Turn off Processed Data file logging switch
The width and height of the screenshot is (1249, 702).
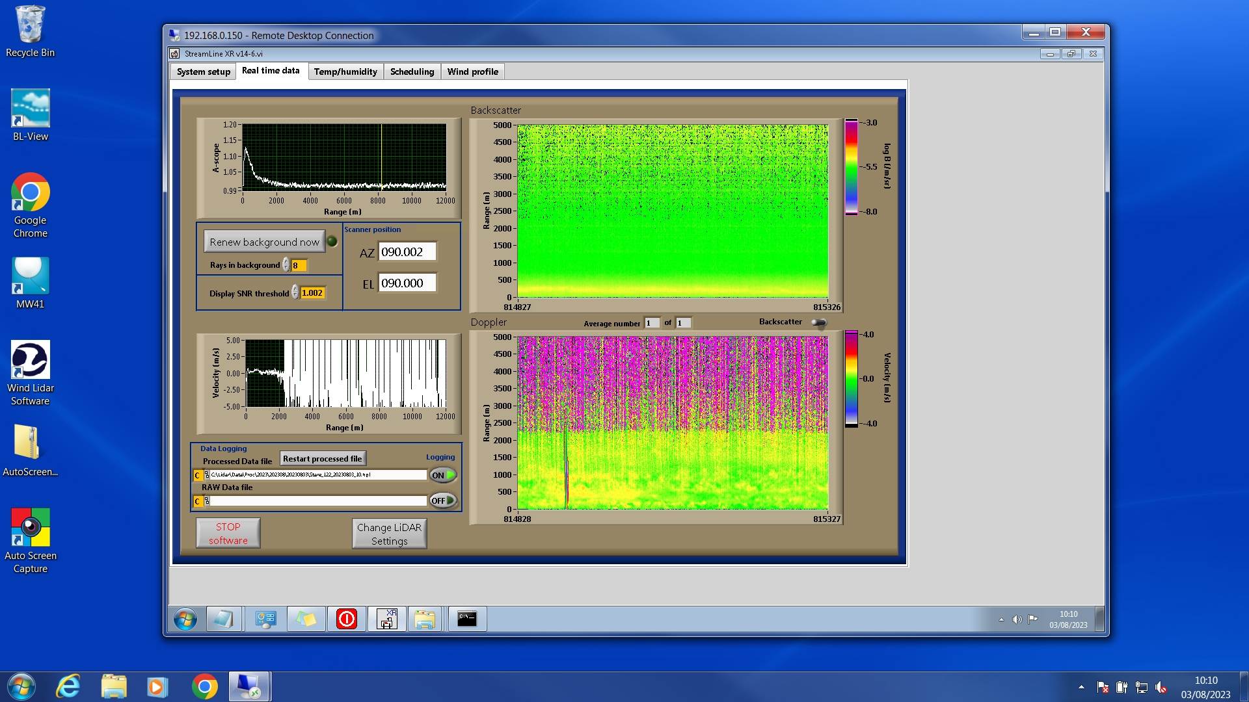[443, 475]
